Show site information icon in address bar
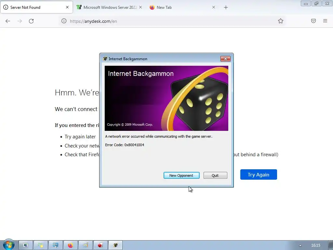 point(64,21)
